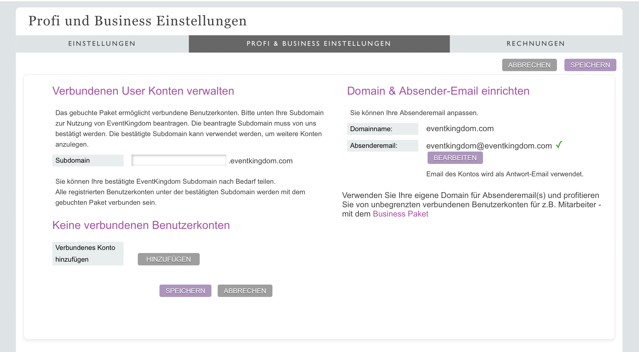Click the '.eventkingdom.com' suffix text

pyautogui.click(x=260, y=161)
